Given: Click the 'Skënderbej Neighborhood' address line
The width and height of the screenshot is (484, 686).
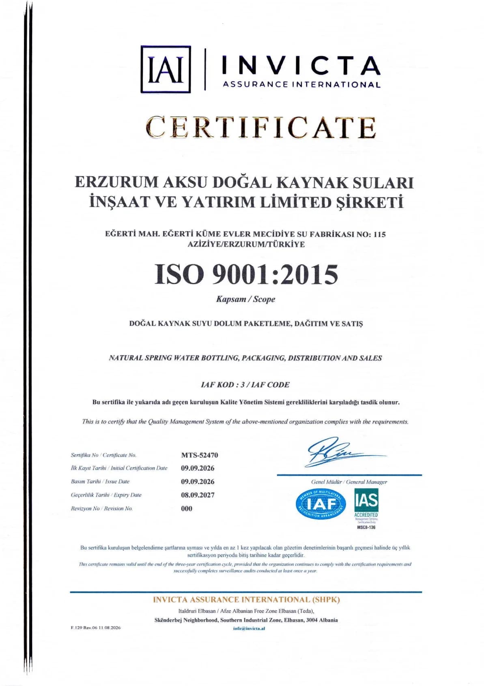Looking at the screenshot, I should (246, 620).
